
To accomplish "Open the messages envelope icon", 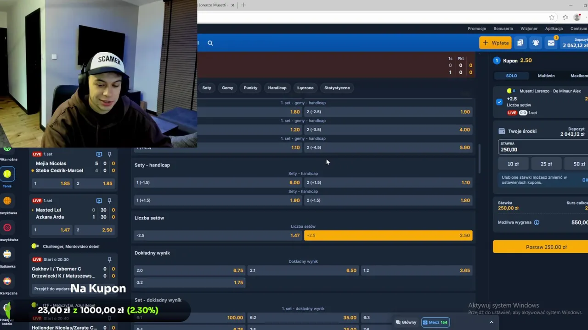I will point(551,43).
